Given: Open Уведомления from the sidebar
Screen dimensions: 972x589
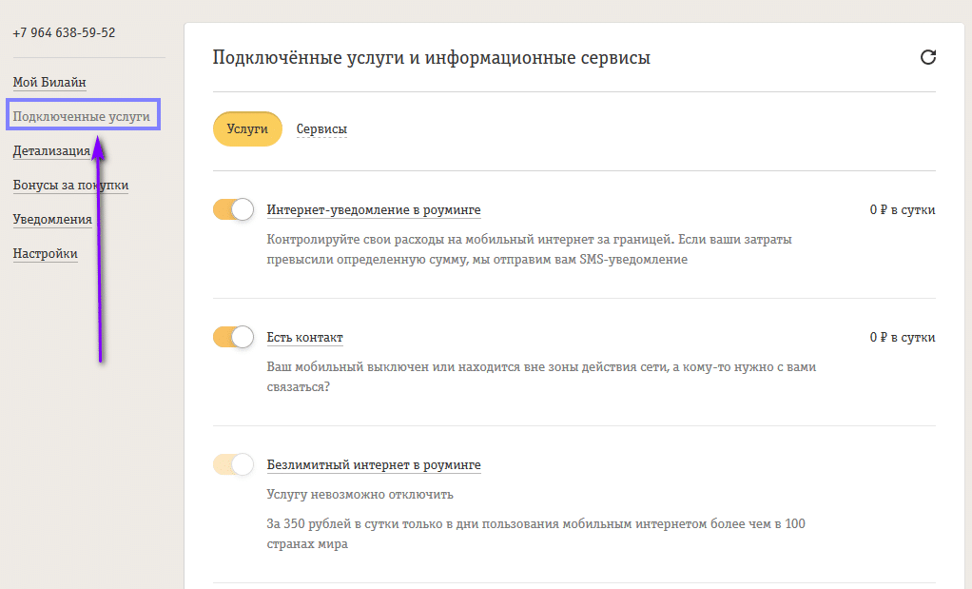Looking at the screenshot, I should tap(52, 220).
